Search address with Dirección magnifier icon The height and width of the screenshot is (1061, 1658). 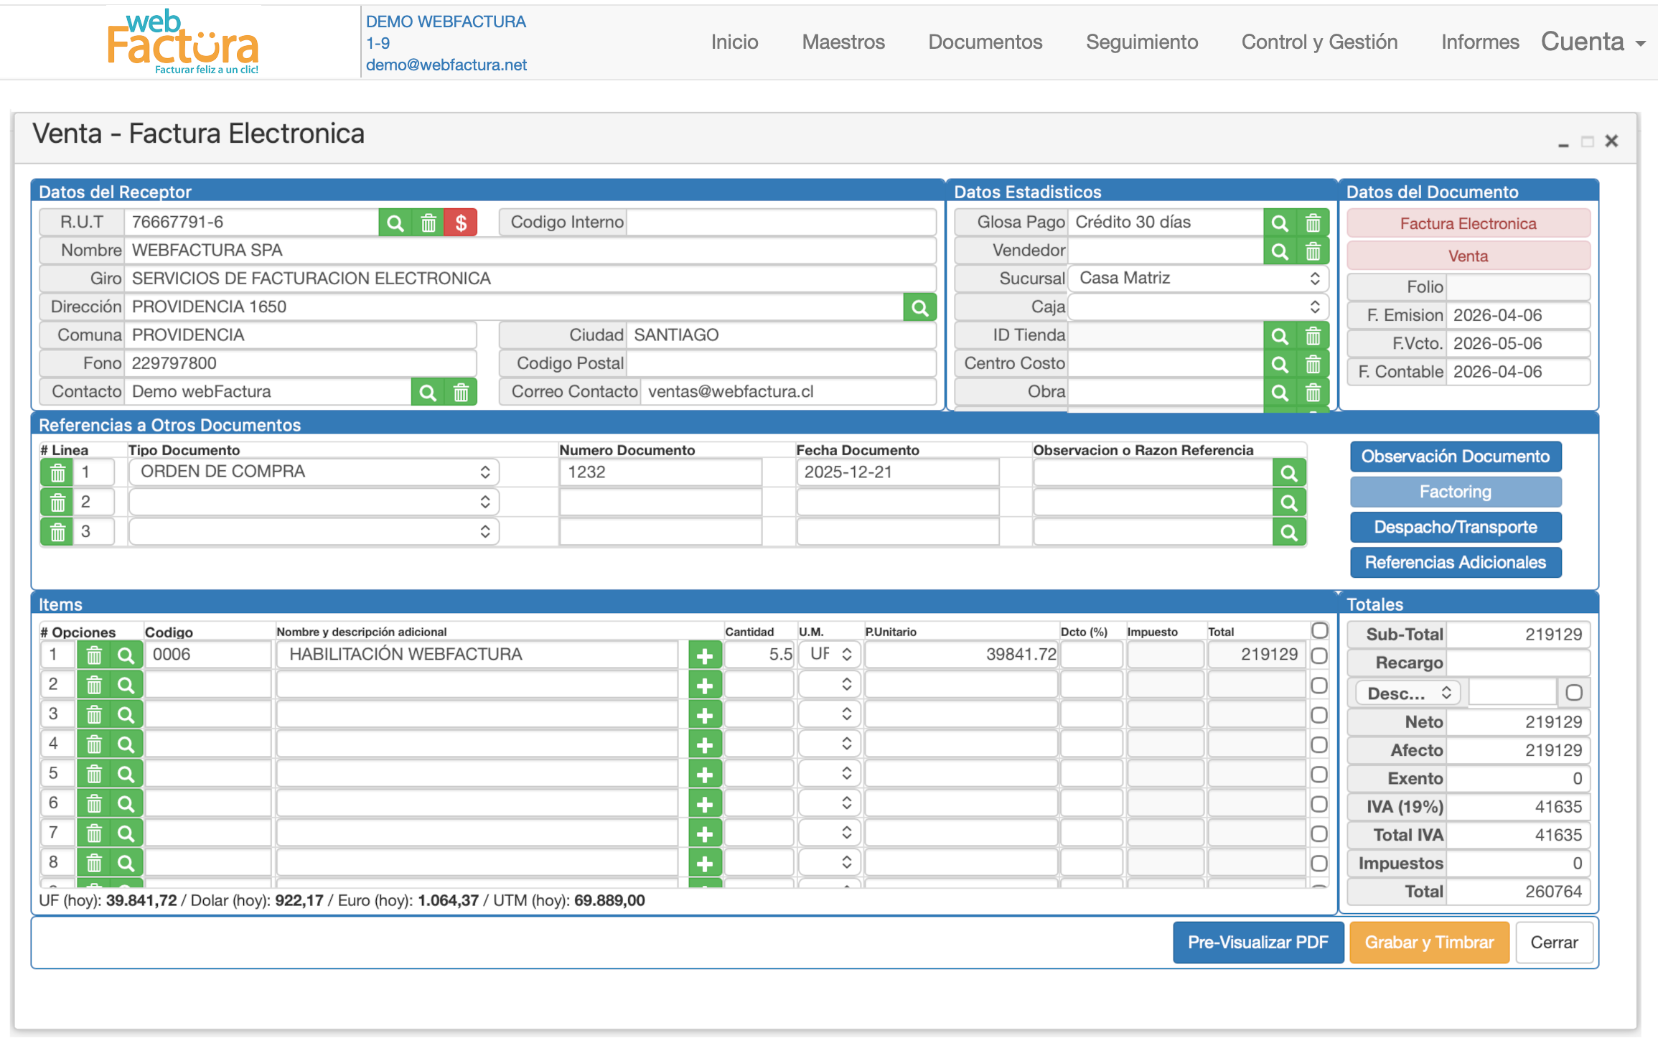(919, 308)
